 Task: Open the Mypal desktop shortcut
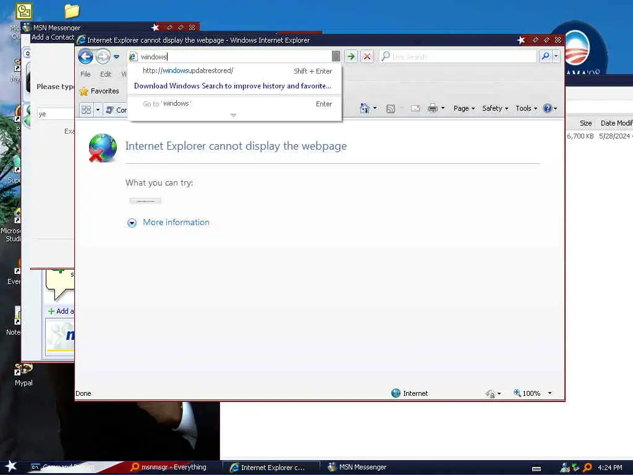click(23, 374)
